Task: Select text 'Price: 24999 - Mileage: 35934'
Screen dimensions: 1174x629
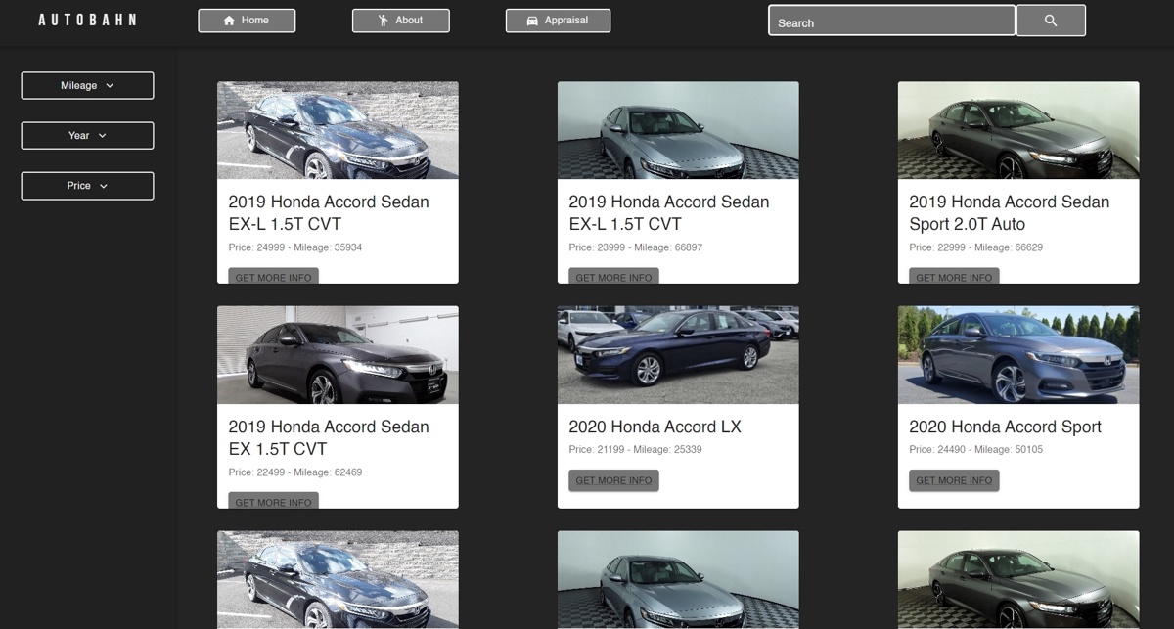Action: pos(295,247)
